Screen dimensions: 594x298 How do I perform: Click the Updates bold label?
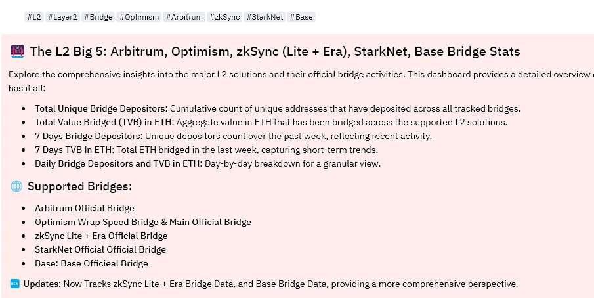42,284
